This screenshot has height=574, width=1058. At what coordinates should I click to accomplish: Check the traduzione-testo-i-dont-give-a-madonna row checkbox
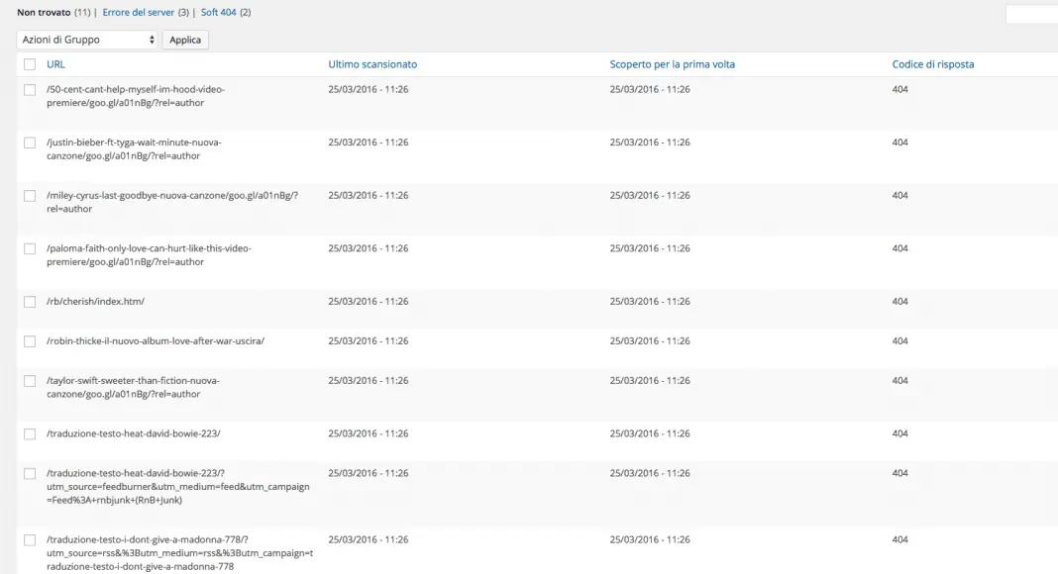(x=30, y=540)
